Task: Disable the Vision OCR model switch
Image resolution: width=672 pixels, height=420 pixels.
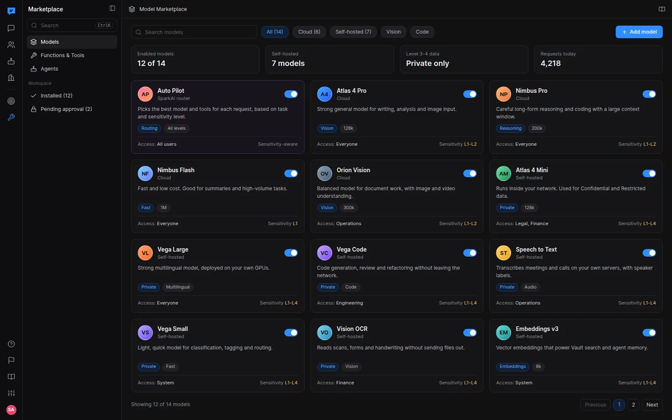Action: (x=470, y=333)
